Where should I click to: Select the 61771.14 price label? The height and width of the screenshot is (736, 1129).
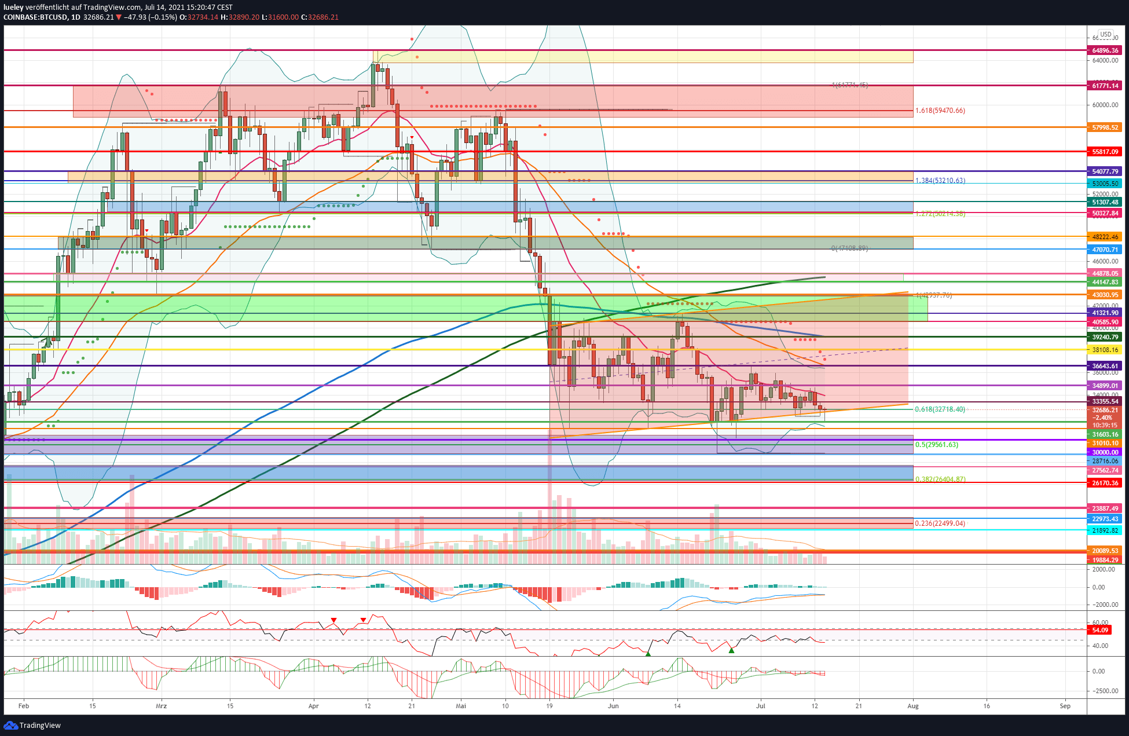coord(1105,85)
